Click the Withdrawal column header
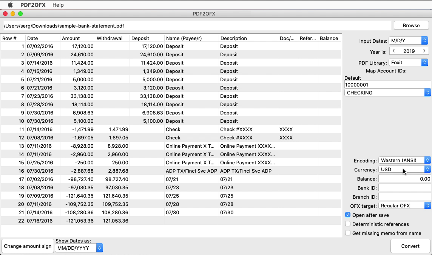432x255 pixels. click(112, 38)
